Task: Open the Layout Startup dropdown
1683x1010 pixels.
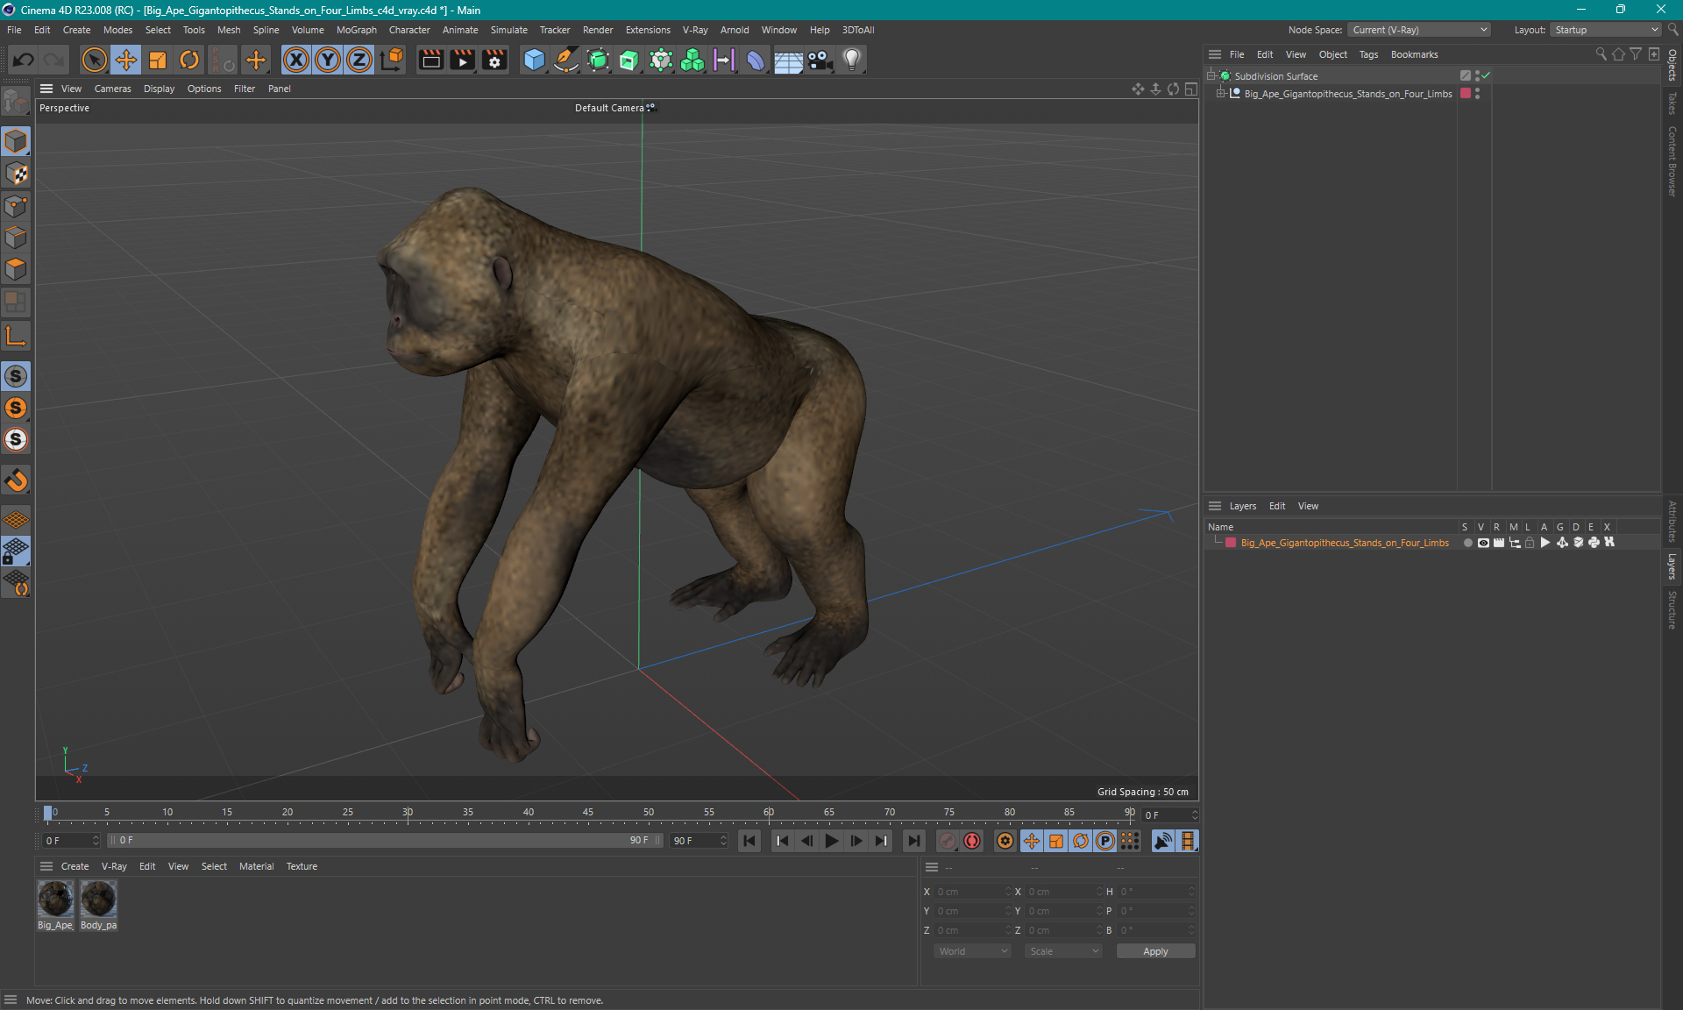Action: [x=1606, y=30]
